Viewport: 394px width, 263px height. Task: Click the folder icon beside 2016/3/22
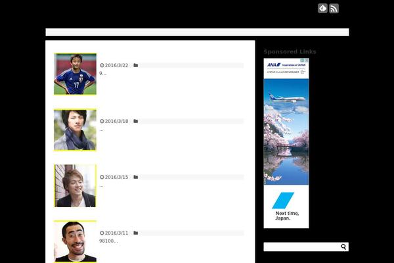click(x=136, y=65)
